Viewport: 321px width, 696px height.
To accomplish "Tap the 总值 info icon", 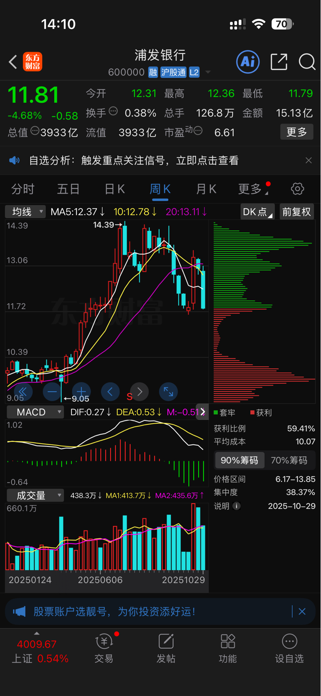I will 35,131.
